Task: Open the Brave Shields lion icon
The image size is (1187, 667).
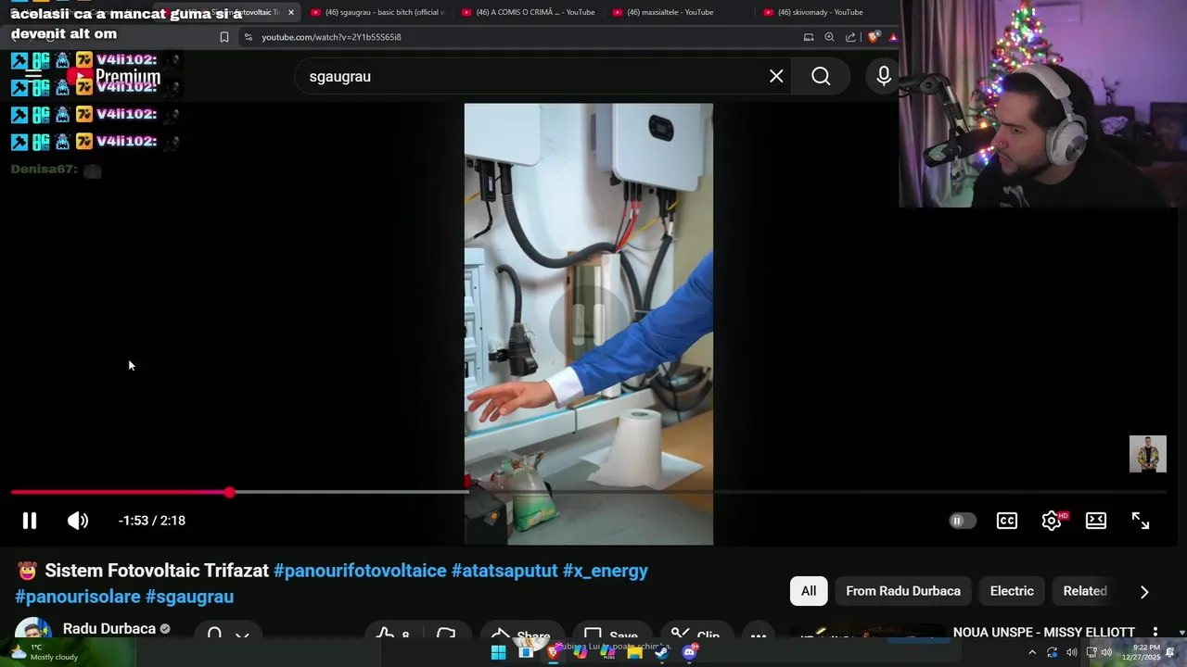Action: (873, 37)
